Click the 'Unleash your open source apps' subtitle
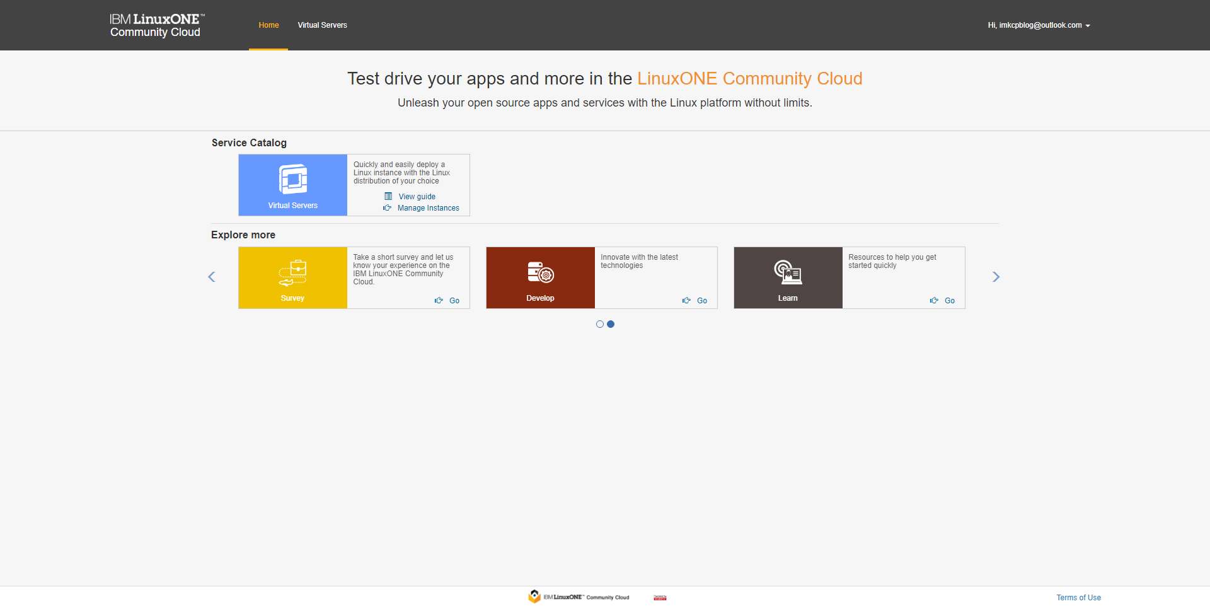Viewport: 1210px width, 611px height. coord(605,103)
